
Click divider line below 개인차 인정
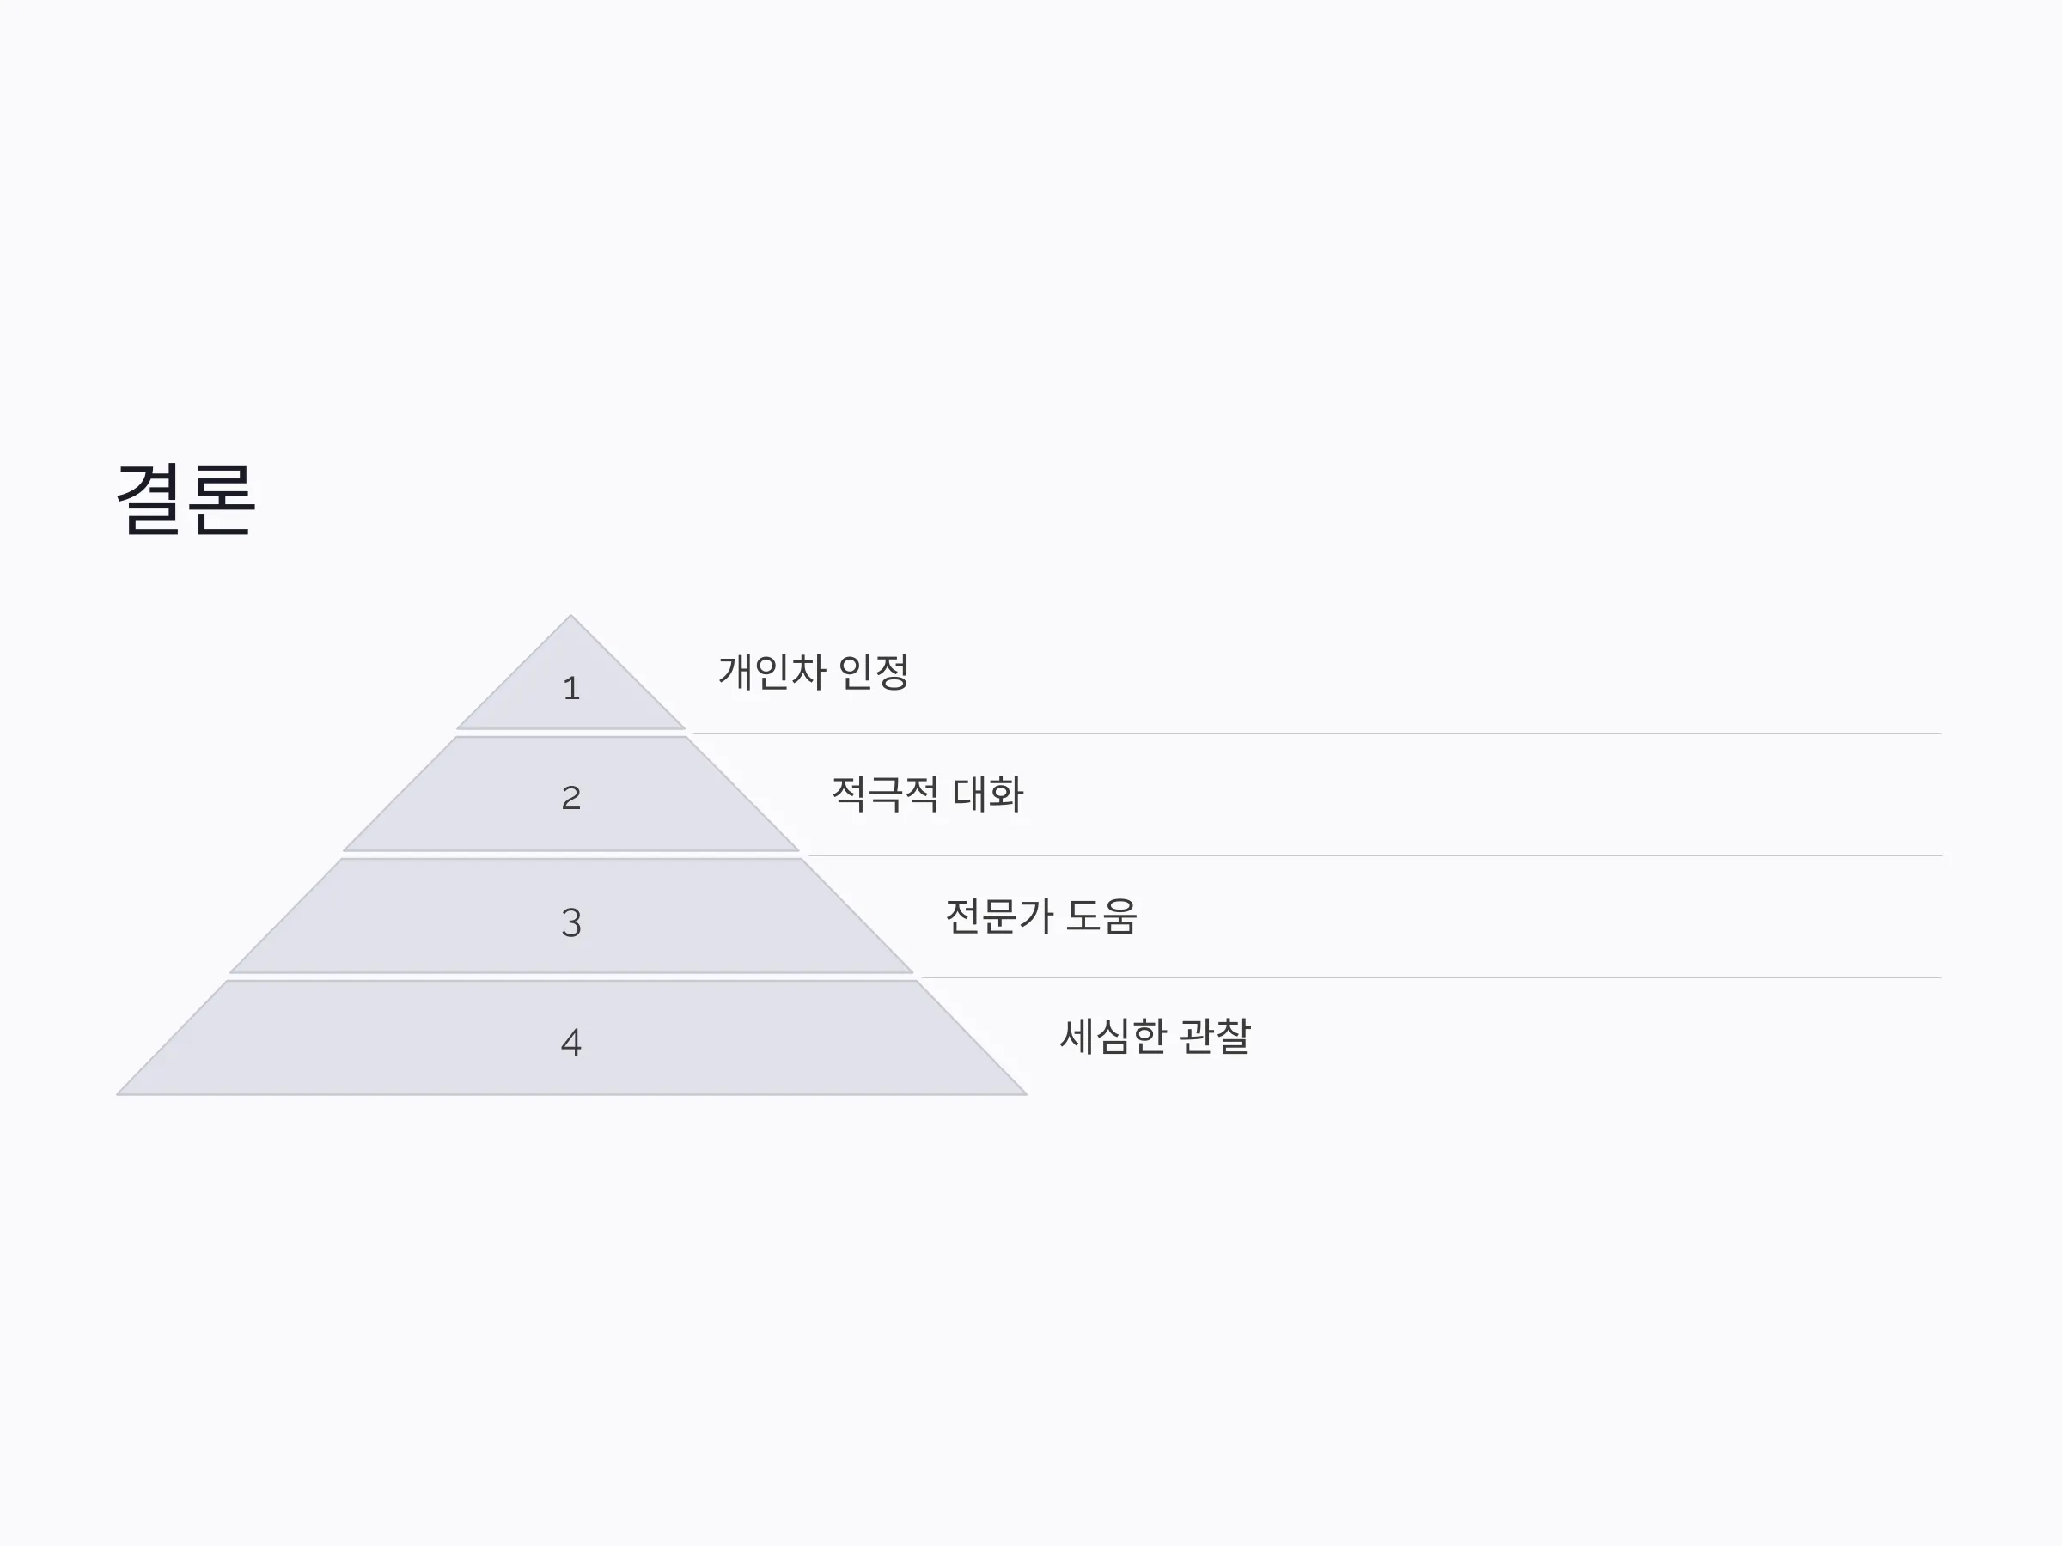pyautogui.click(x=1316, y=733)
